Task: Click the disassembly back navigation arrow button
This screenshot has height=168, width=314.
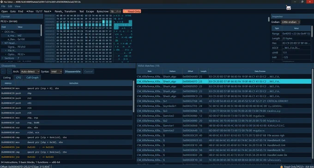Action: 3,72
